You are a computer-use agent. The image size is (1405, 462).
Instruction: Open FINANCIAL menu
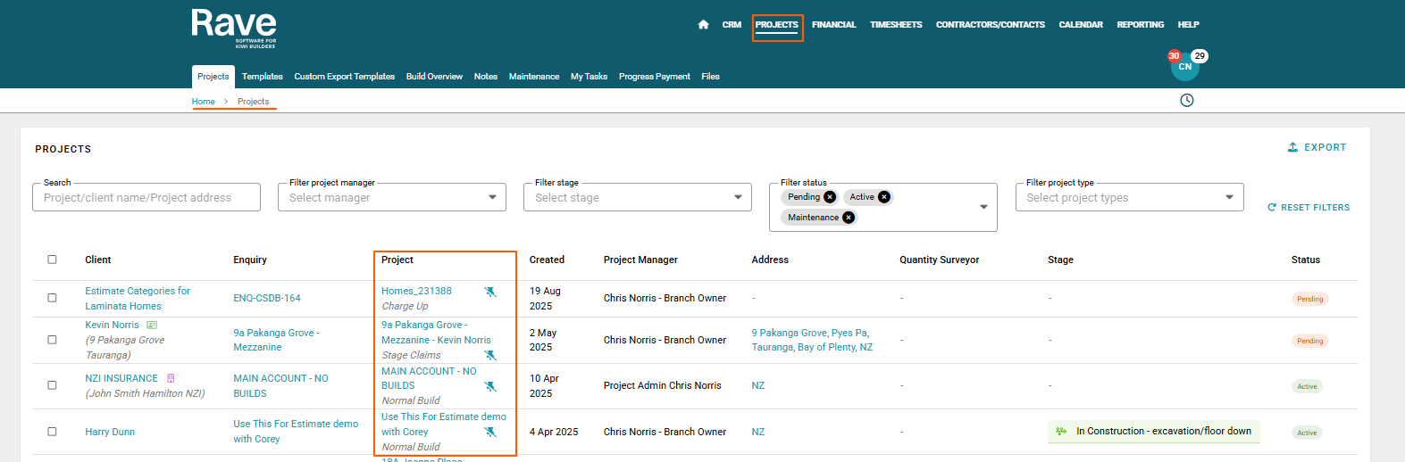coord(834,25)
